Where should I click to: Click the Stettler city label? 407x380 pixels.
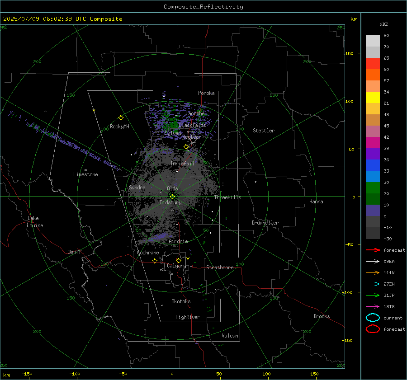[x=264, y=131]
